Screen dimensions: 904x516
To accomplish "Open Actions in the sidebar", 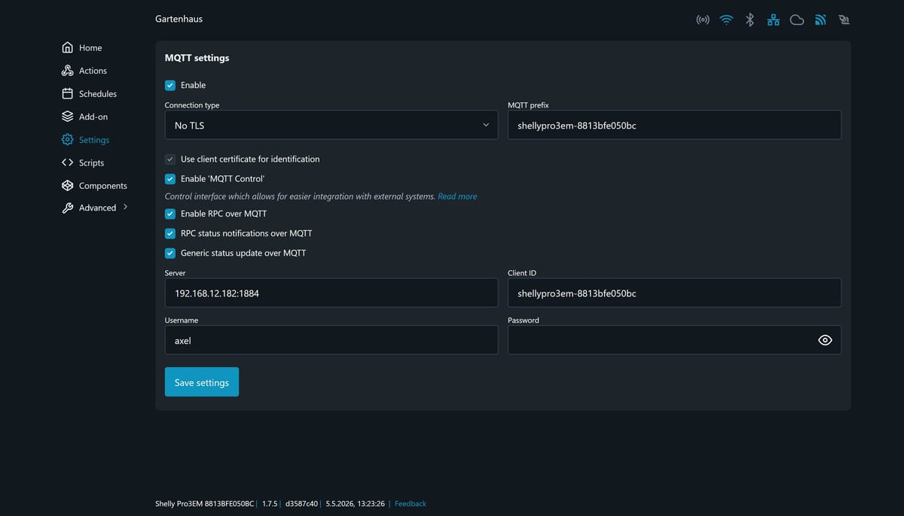I will pyautogui.click(x=93, y=71).
